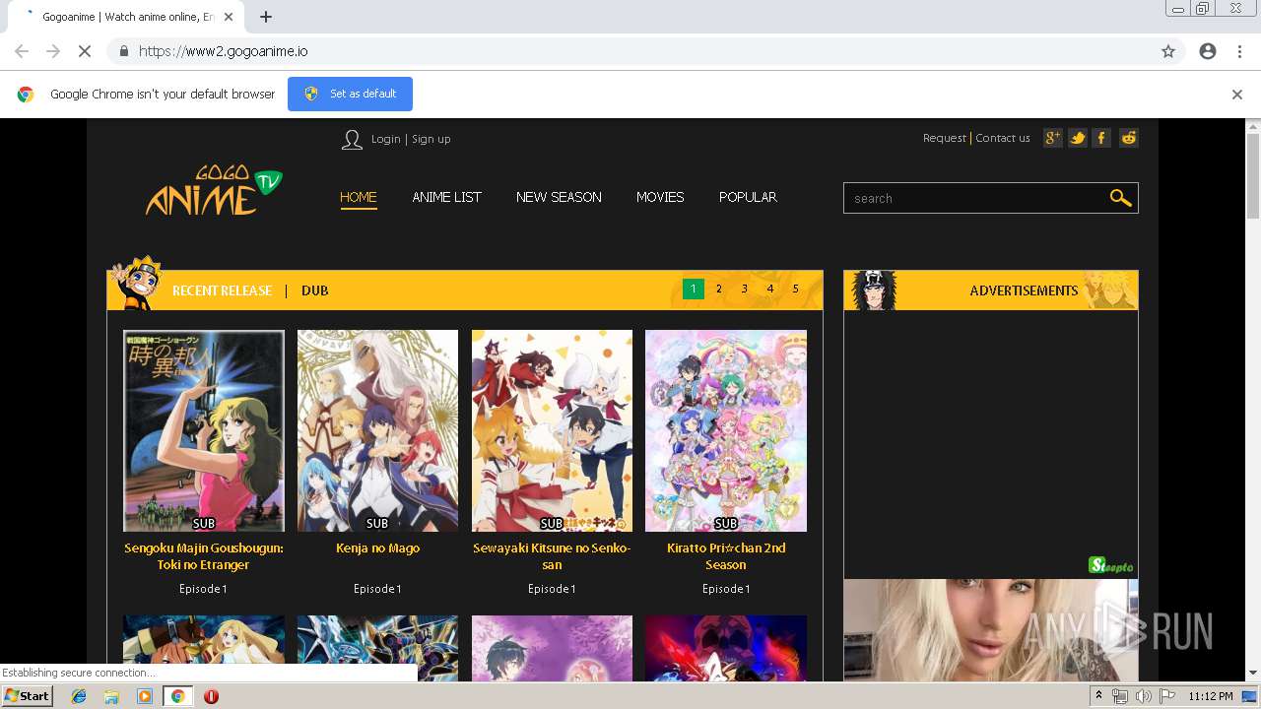Click the volume speaker tray icon
Image resolution: width=1261 pixels, height=709 pixels.
(x=1144, y=696)
